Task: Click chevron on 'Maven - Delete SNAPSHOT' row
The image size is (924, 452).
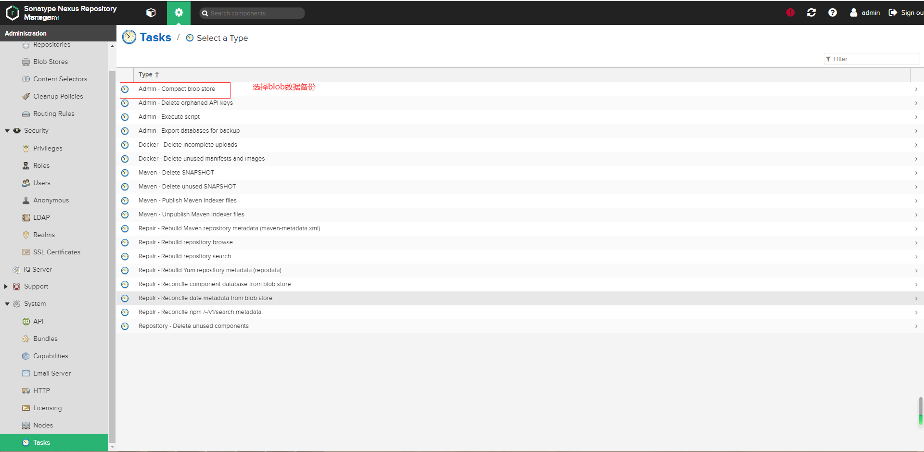Action: click(916, 173)
